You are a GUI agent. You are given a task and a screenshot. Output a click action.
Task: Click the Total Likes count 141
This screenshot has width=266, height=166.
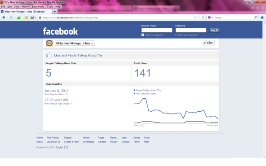[x=142, y=73]
